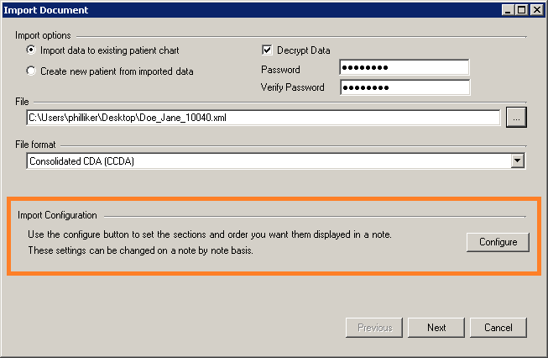
Task: Browse for a file with the ellipsis button
Action: pyautogui.click(x=516, y=118)
